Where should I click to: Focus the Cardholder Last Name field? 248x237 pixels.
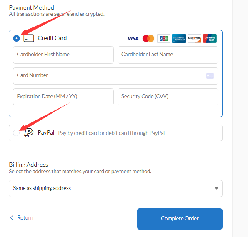[x=168, y=55]
